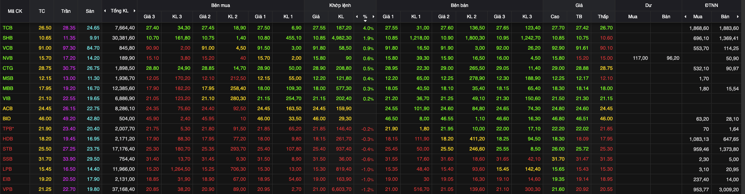Viewport: 745px width, 194px height.
Task: Click TB average price header
Action: 579,17
